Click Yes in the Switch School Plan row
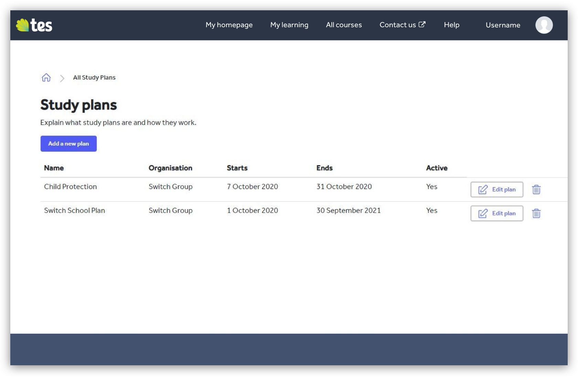This screenshot has height=379, width=578. tap(432, 210)
